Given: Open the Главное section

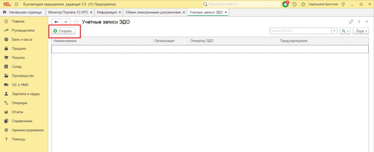Looking at the screenshot, I should 18,21.
